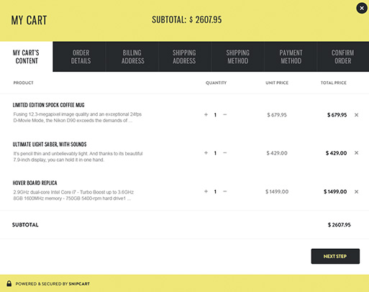Select the Shipping Method tab
The height and width of the screenshot is (292, 369).
(237, 57)
